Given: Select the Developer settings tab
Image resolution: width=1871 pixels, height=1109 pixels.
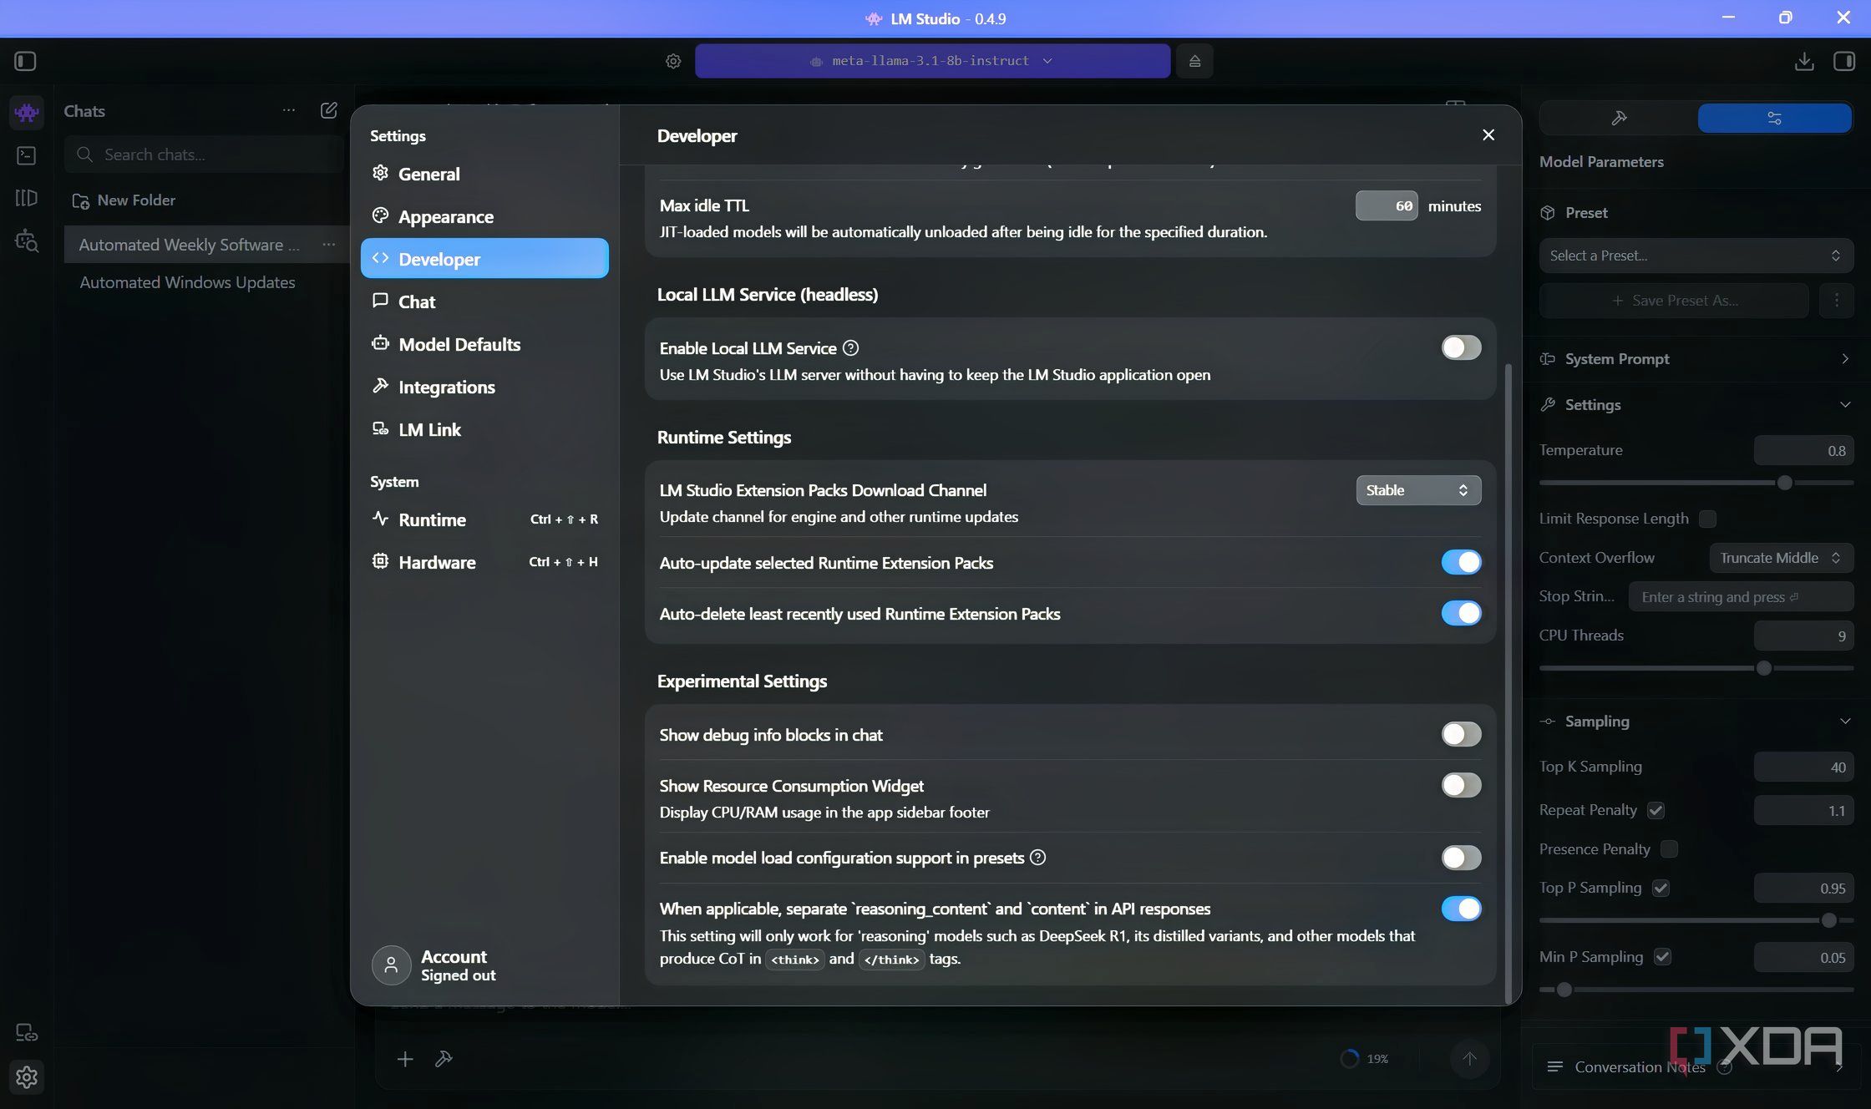Looking at the screenshot, I should point(484,259).
